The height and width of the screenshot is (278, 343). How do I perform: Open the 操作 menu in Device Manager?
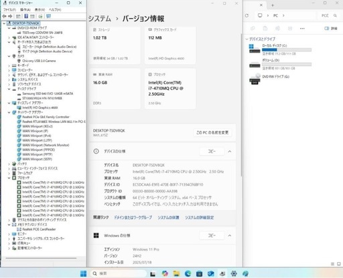[25, 10]
